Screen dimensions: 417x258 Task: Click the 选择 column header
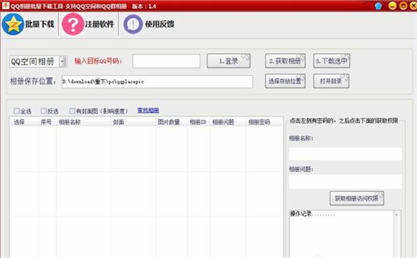(x=19, y=122)
